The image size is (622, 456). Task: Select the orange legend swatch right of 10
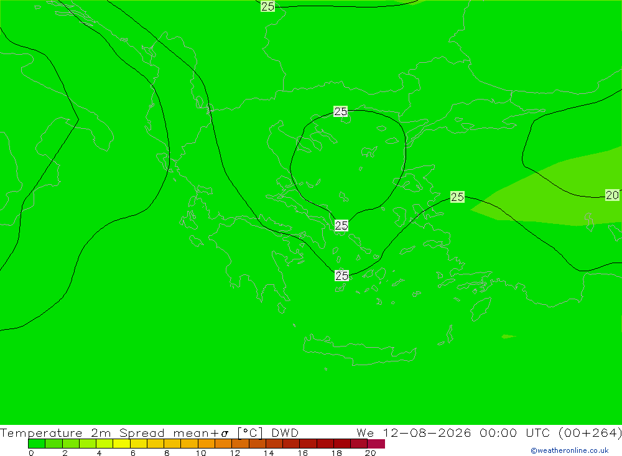(x=207, y=444)
